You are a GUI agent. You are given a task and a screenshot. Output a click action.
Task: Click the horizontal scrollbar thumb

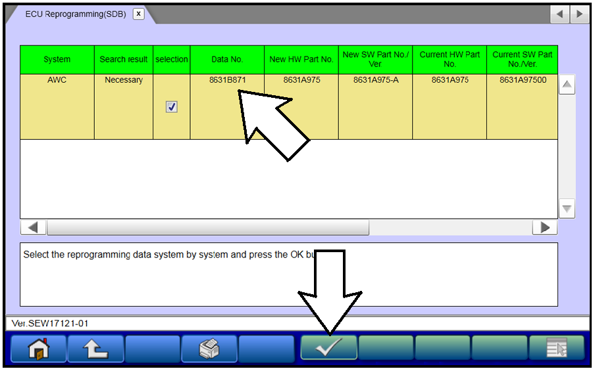tap(207, 227)
